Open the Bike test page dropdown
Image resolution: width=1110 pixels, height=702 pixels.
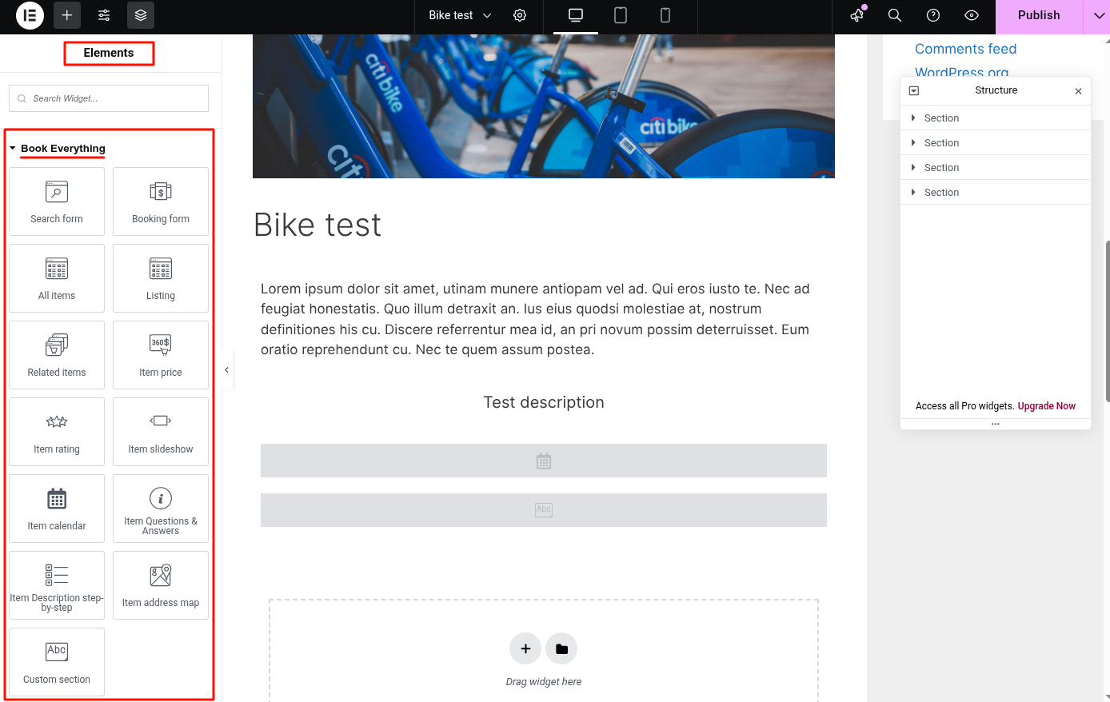[461, 15]
